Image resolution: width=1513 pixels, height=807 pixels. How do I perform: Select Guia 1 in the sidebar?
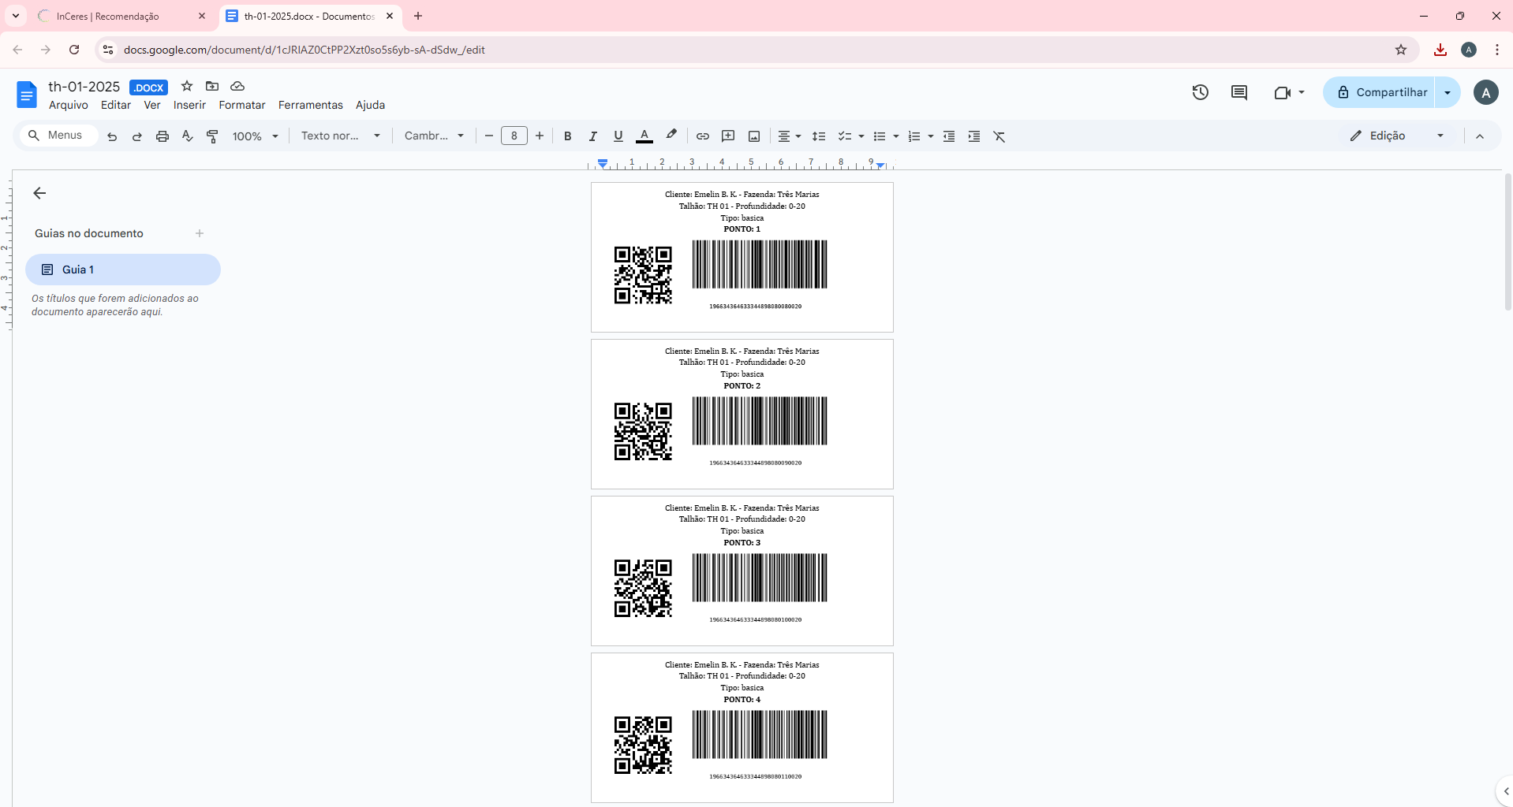[123, 270]
